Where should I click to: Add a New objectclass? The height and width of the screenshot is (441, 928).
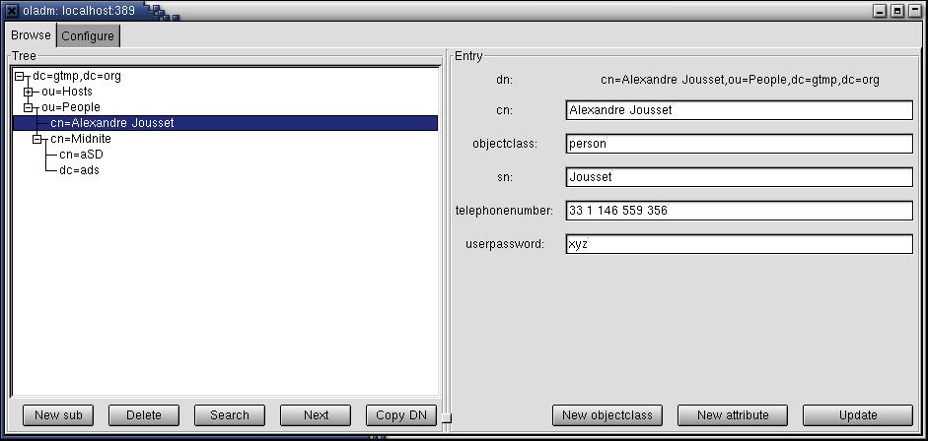pyautogui.click(x=607, y=415)
